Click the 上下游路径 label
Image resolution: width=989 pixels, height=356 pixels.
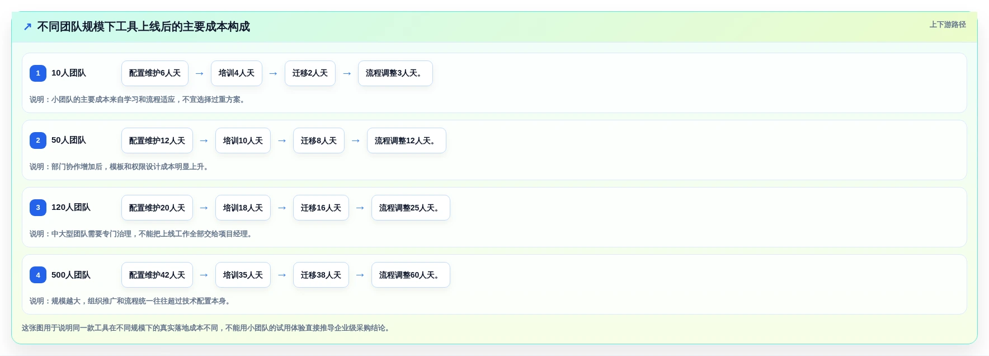(x=948, y=25)
